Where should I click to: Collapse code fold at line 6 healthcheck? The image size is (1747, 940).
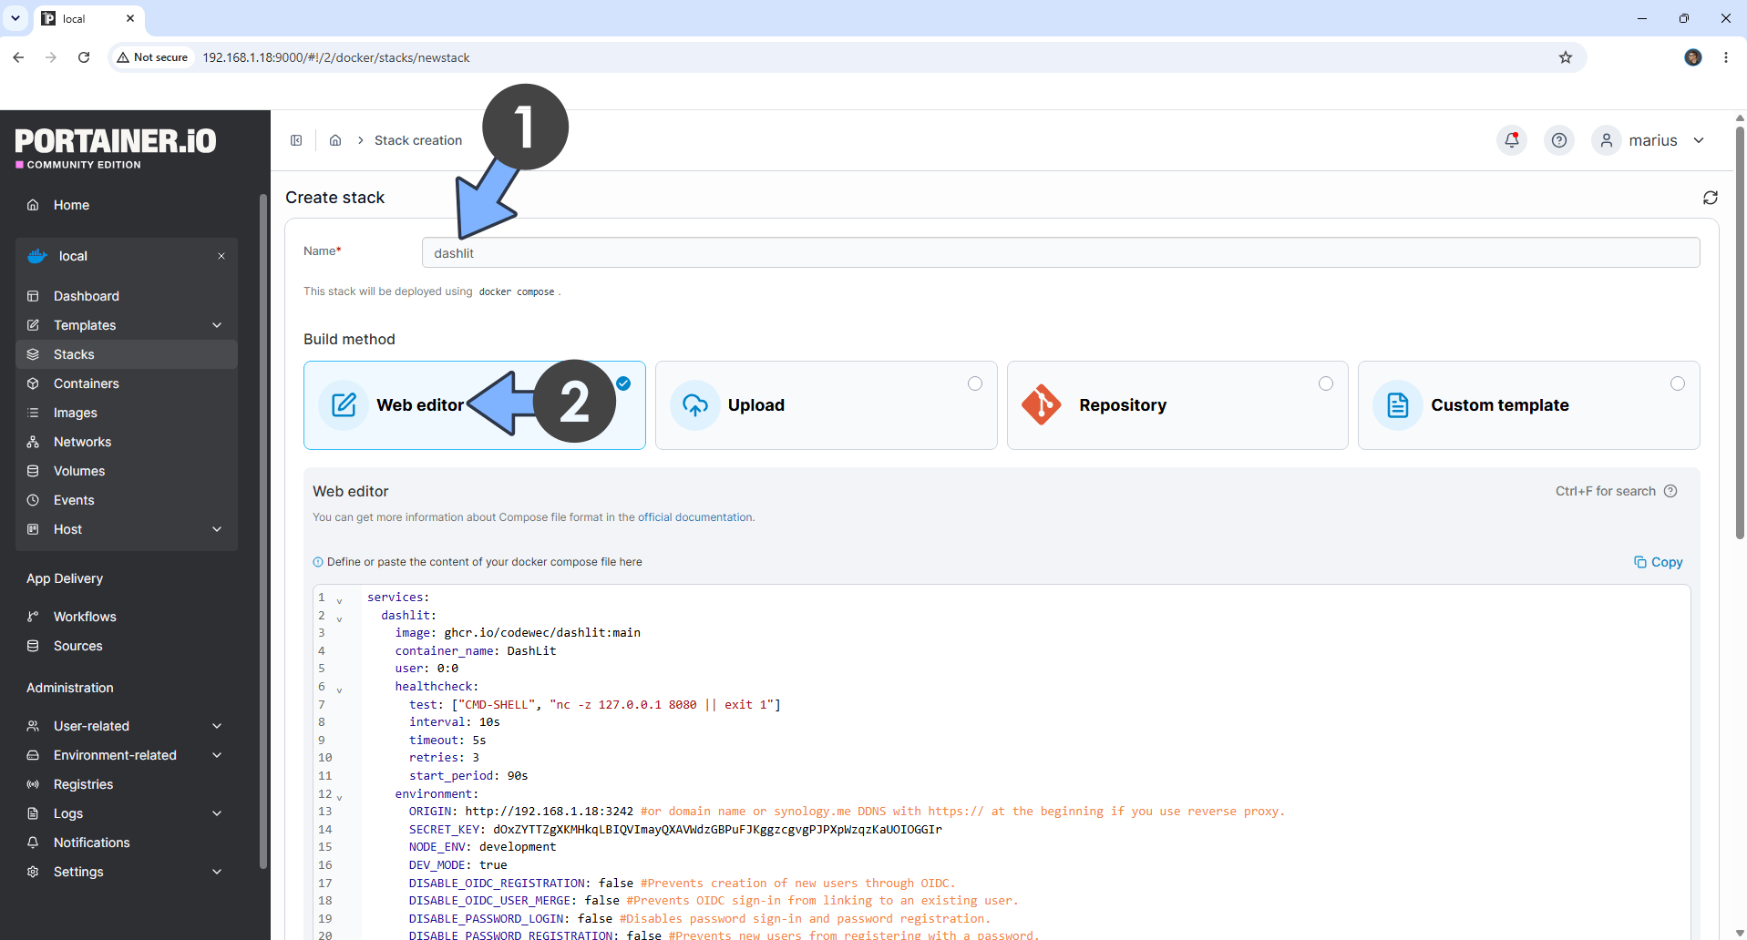[339, 690]
